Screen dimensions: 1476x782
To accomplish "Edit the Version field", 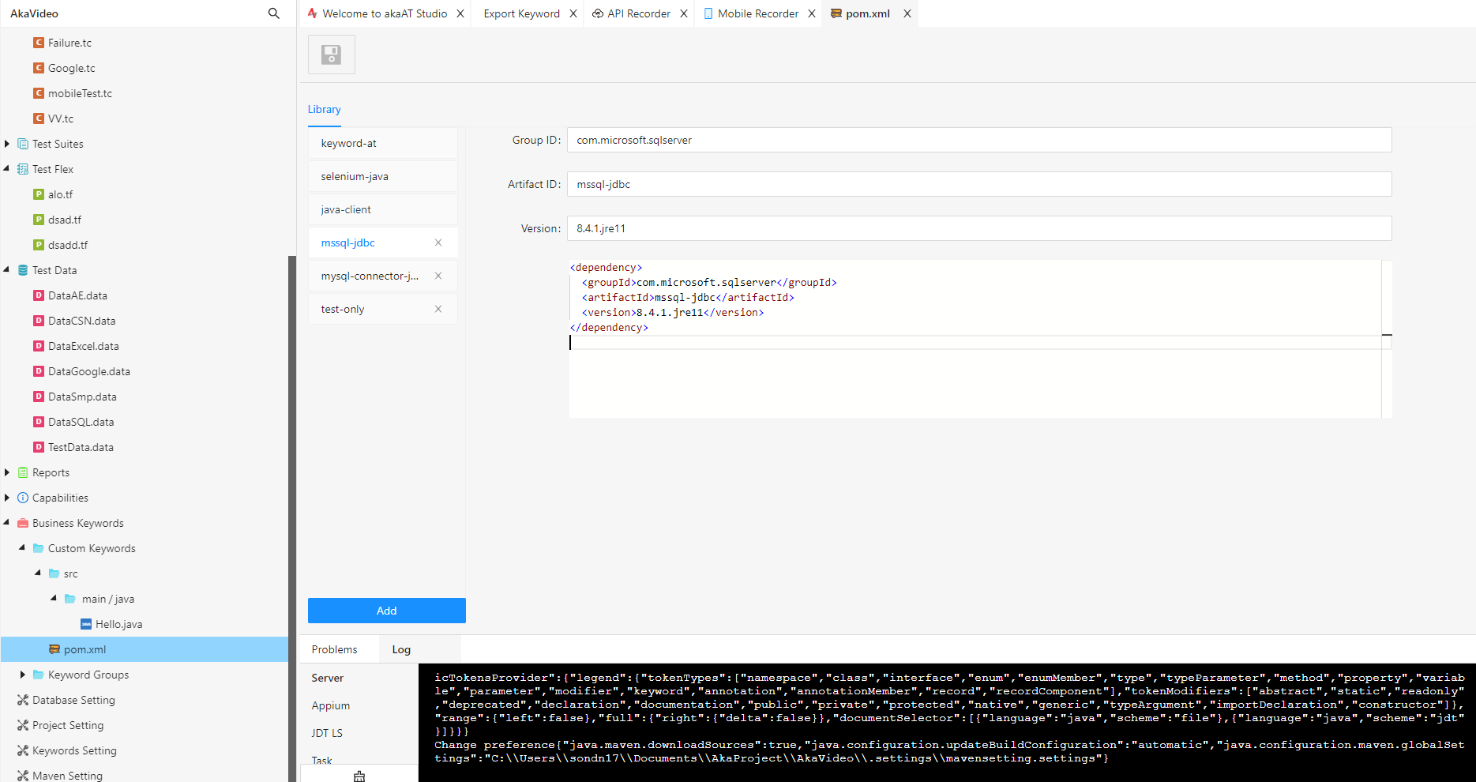I will click(x=979, y=228).
